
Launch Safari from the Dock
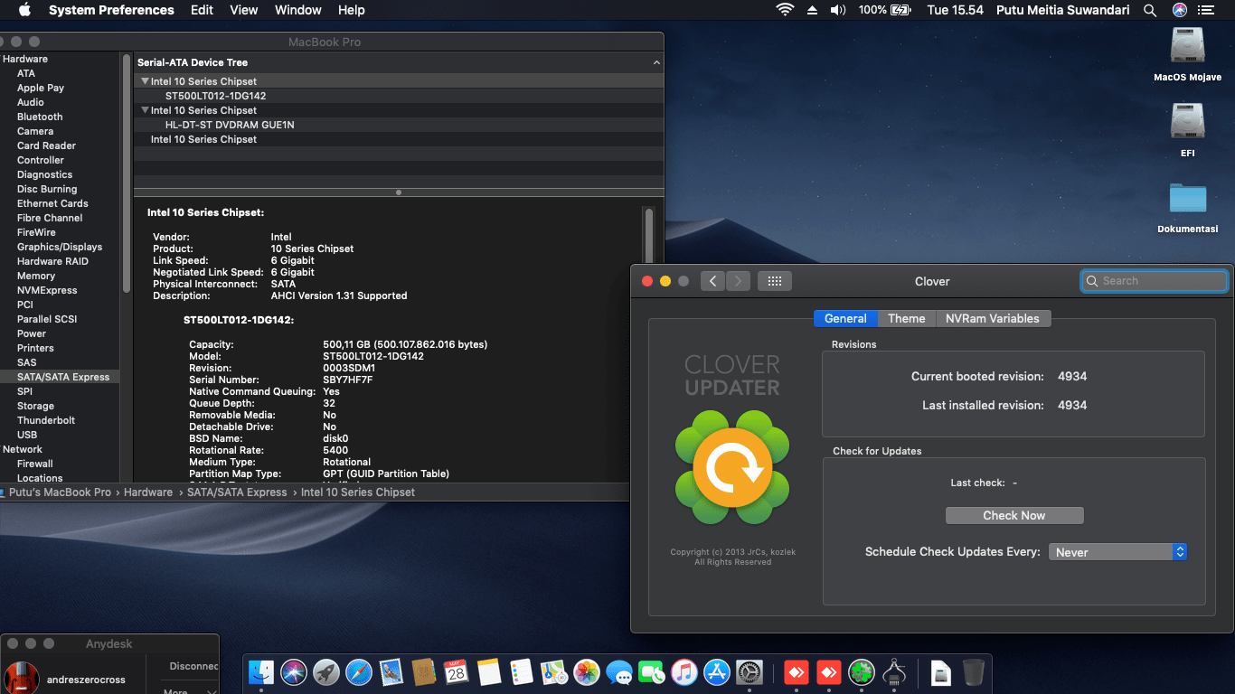pyautogui.click(x=358, y=672)
